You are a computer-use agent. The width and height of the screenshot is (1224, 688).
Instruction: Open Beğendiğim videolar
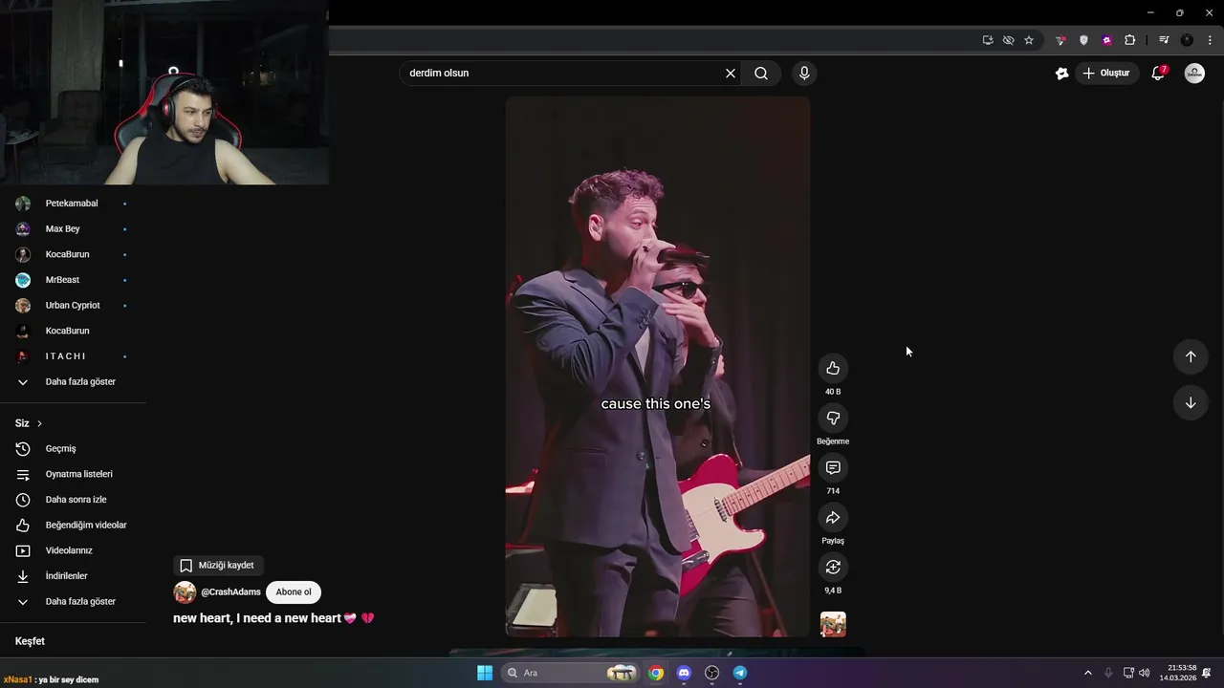coord(72,526)
